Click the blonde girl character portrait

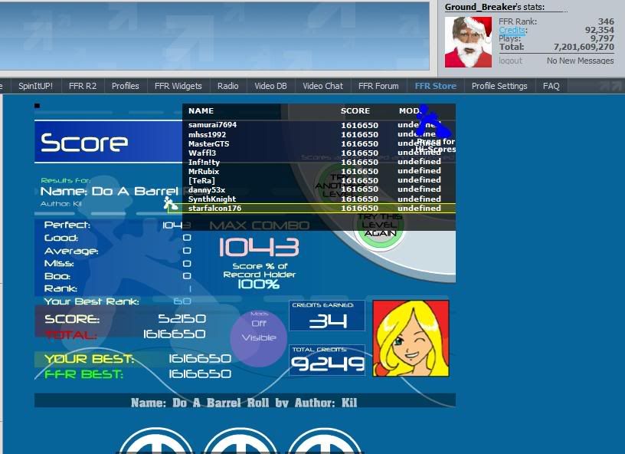(x=411, y=338)
